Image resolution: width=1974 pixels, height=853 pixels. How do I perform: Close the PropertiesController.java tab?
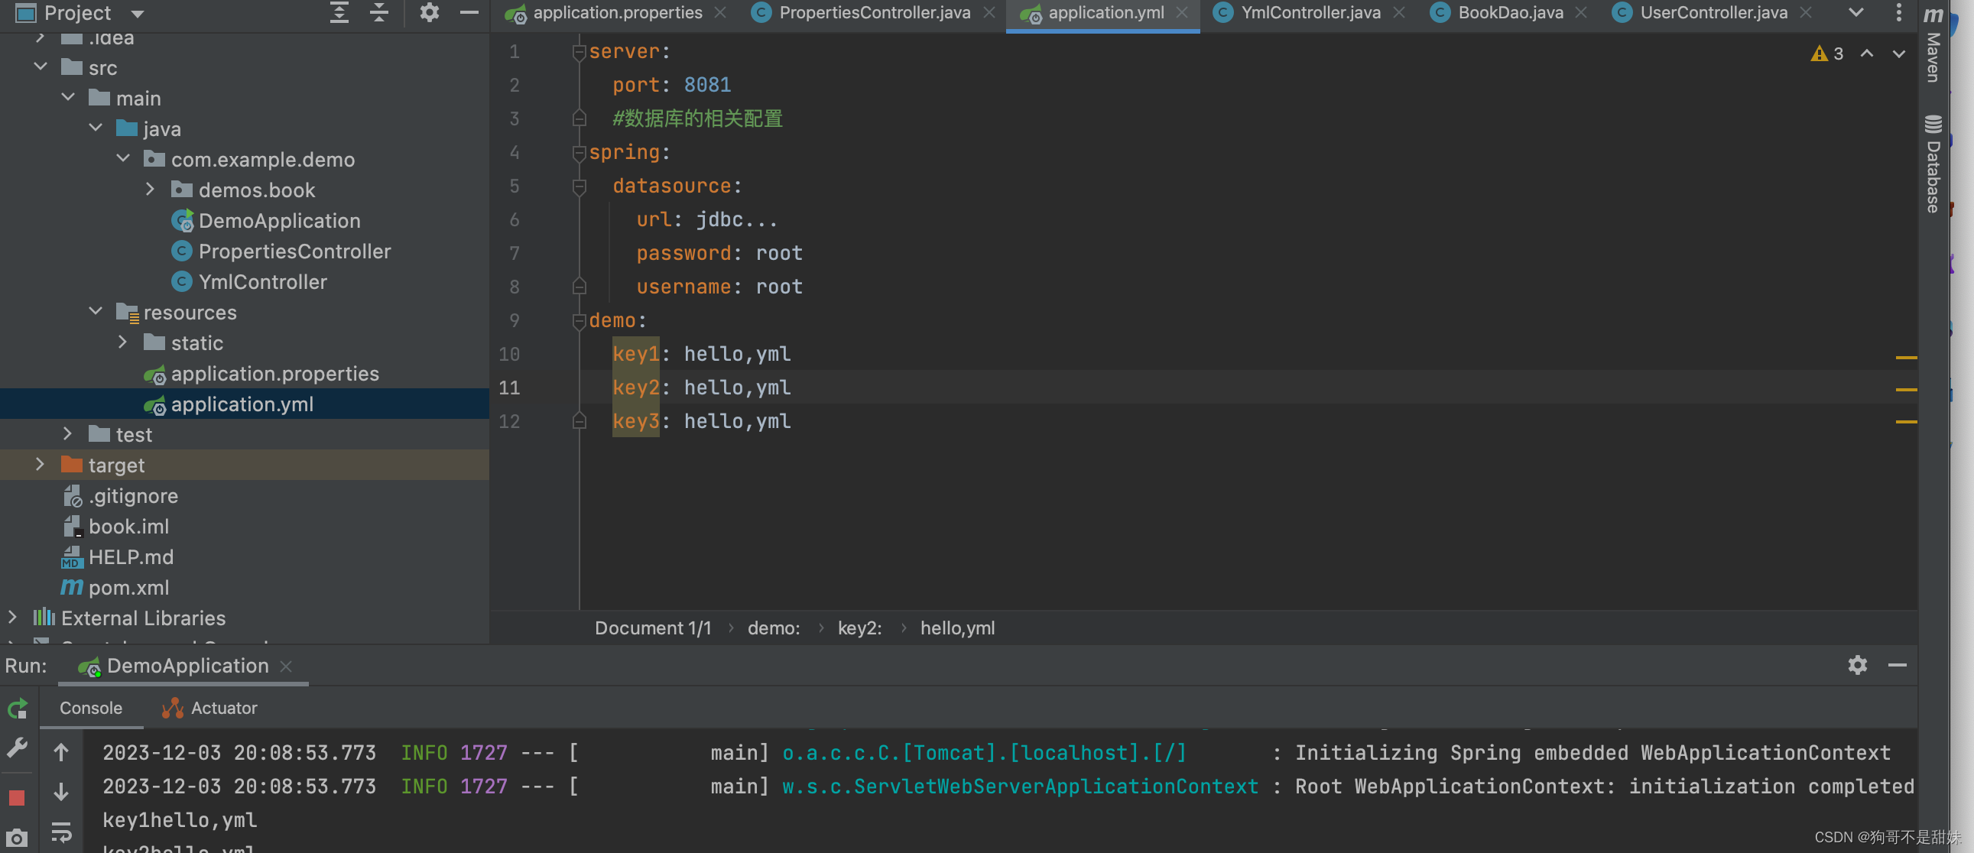pos(989,13)
